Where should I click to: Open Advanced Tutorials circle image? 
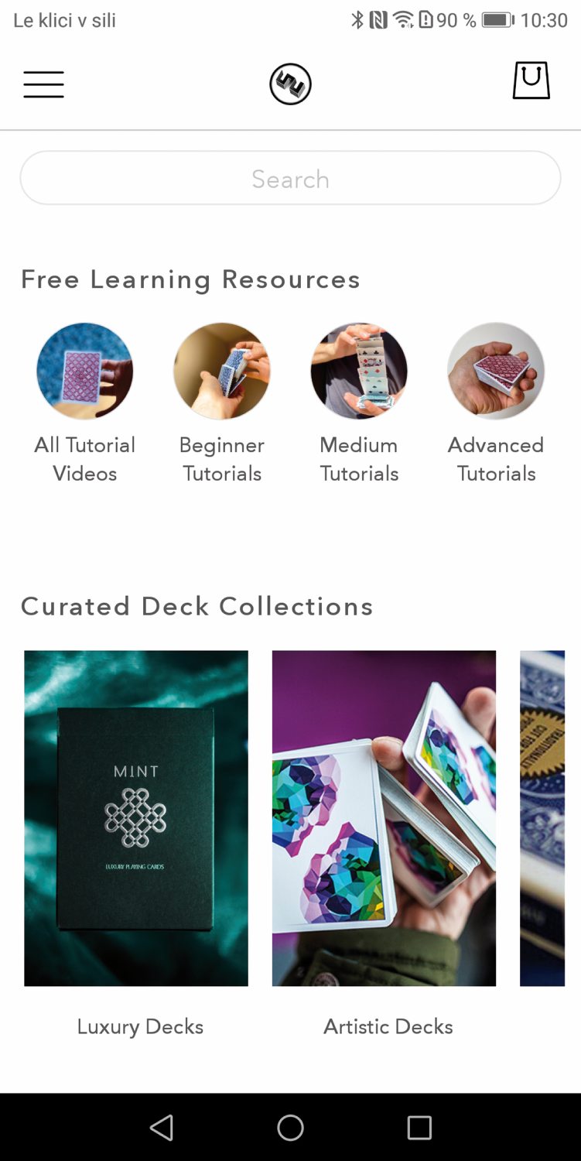(x=496, y=371)
